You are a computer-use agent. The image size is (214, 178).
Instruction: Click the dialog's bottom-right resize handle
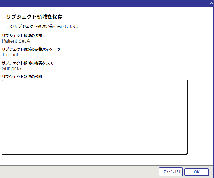[212, 176]
